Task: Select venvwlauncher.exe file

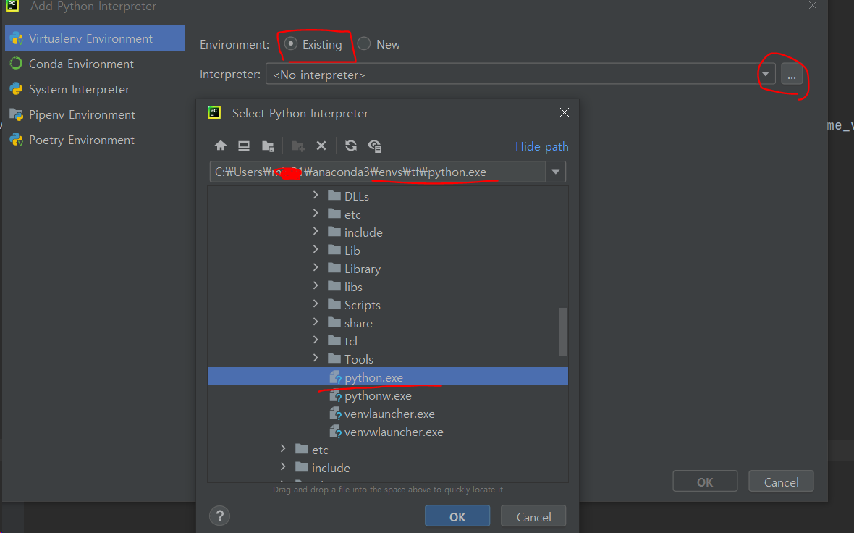Action: pyautogui.click(x=387, y=432)
